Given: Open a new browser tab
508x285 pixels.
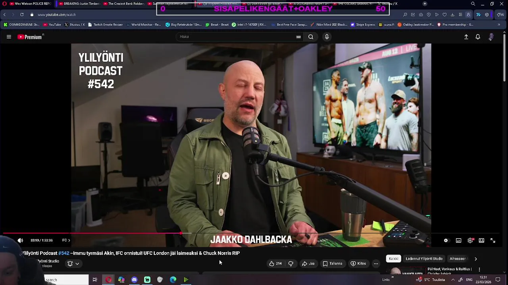Looking at the screenshot, I should click(425, 4).
